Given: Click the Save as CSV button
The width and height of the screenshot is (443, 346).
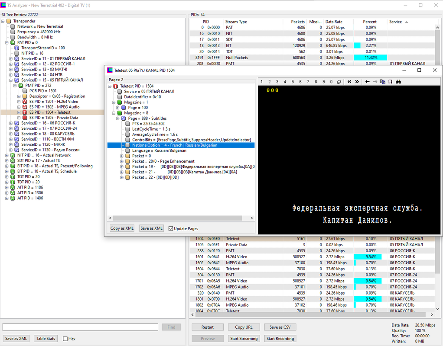Looking at the screenshot, I should coord(280,327).
